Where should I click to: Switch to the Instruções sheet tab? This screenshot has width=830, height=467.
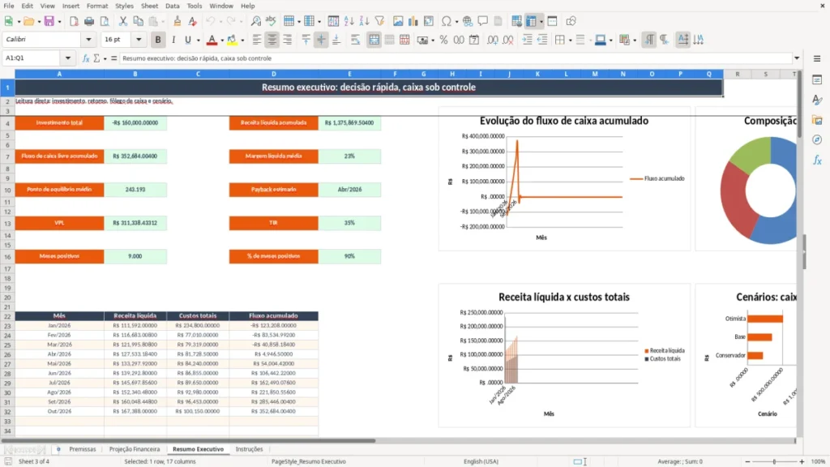pyautogui.click(x=250, y=449)
